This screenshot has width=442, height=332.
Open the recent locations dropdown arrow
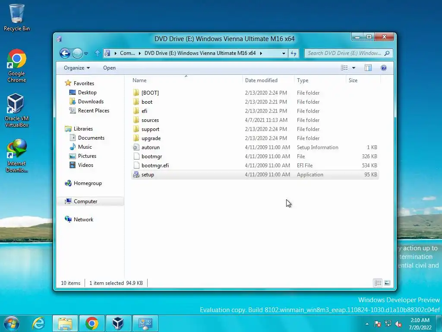click(x=86, y=53)
